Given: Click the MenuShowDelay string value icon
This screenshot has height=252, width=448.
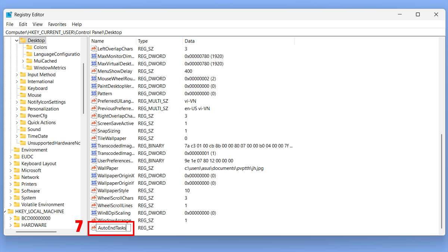Looking at the screenshot, I should 94,71.
